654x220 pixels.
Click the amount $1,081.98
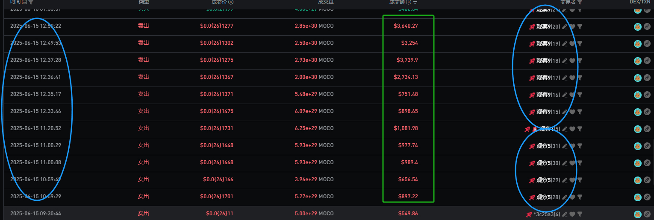(406, 128)
